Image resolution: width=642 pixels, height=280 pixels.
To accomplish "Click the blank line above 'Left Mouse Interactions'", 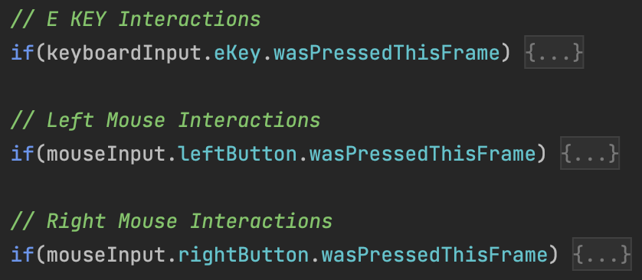I will tap(321, 86).
